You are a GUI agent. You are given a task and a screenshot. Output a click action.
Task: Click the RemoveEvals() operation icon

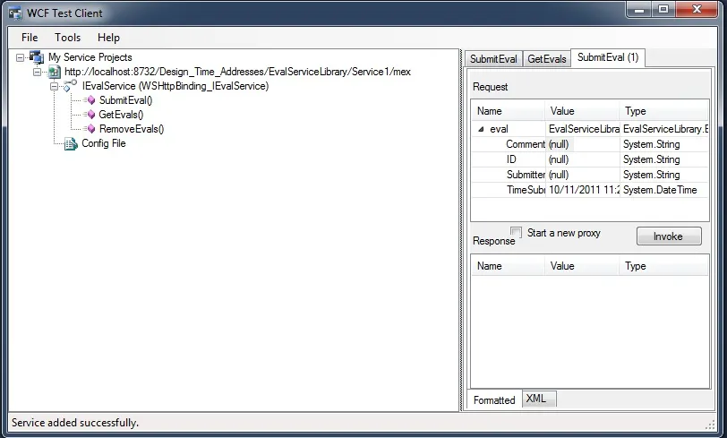click(90, 129)
